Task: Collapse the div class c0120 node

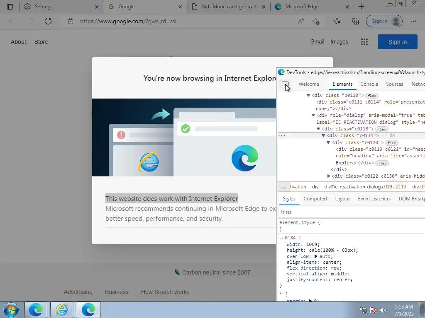Action: pyautogui.click(x=328, y=142)
